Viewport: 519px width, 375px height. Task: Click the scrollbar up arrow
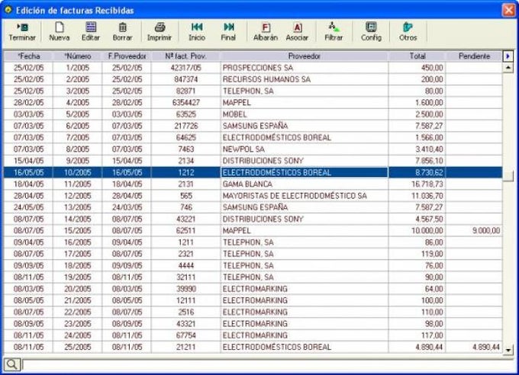click(508, 68)
